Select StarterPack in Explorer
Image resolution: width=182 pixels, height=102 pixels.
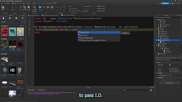(163, 54)
